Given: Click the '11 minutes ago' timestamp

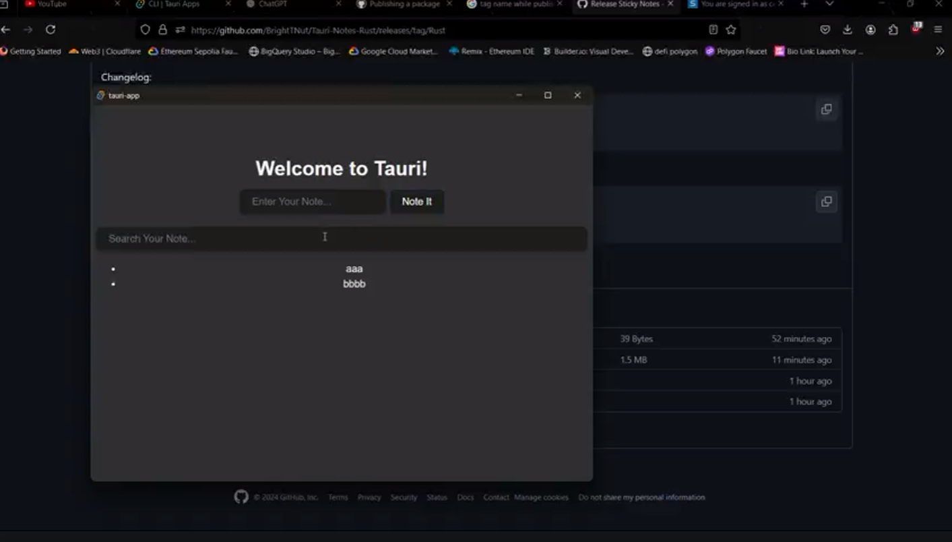Looking at the screenshot, I should point(802,360).
